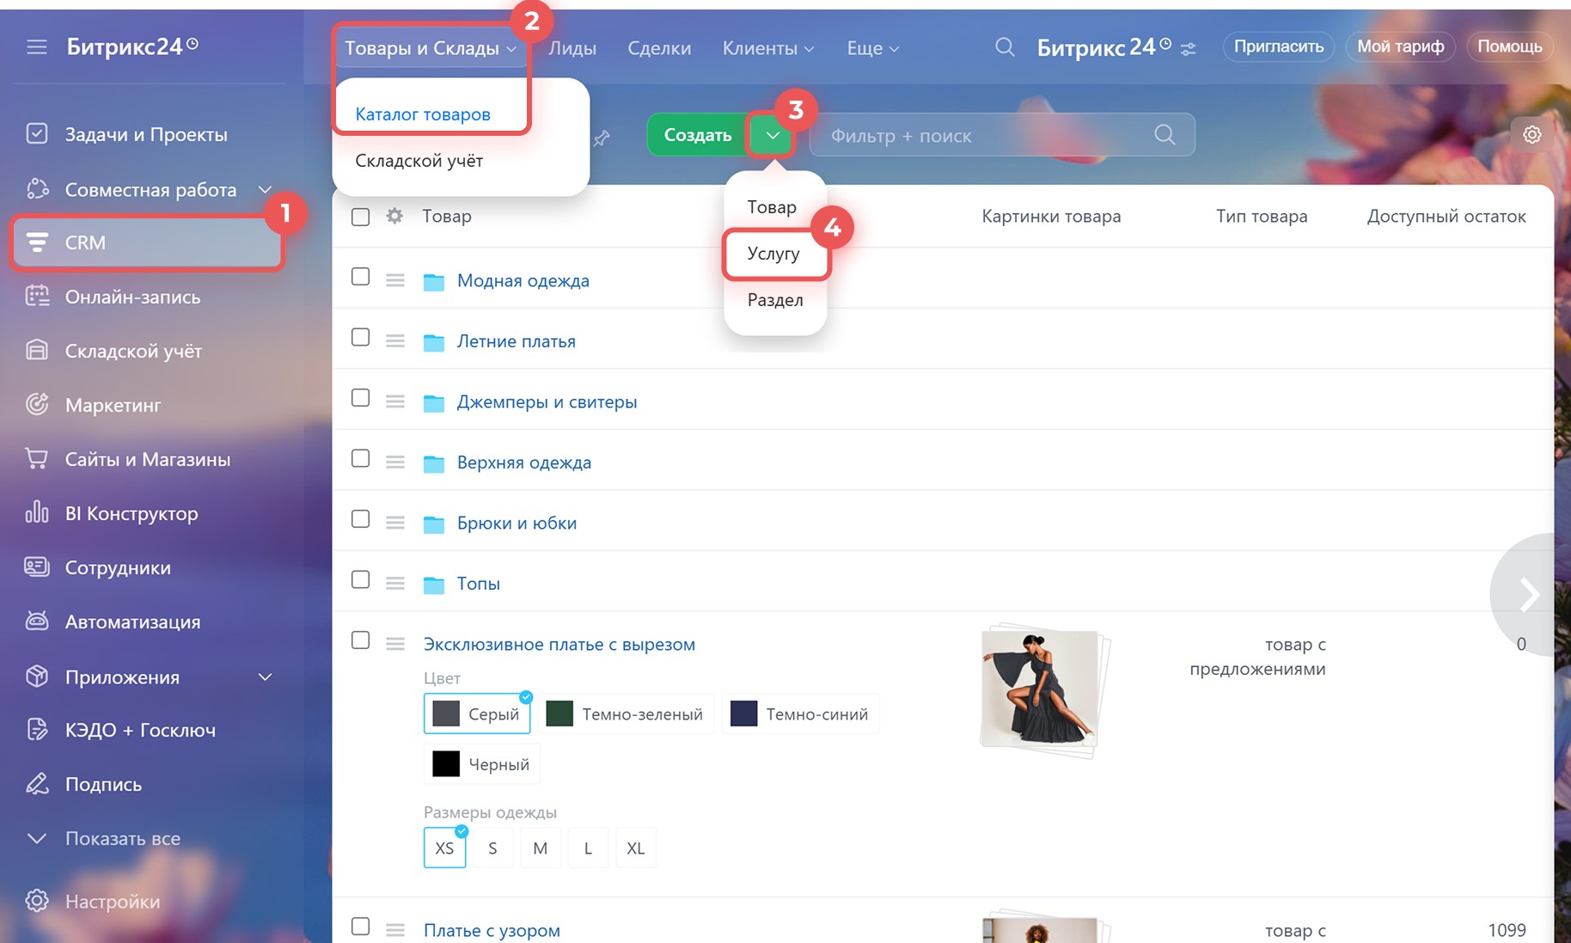Select Складской учёт in the open dropdown
Screen dimensions: 1571x943
click(419, 161)
